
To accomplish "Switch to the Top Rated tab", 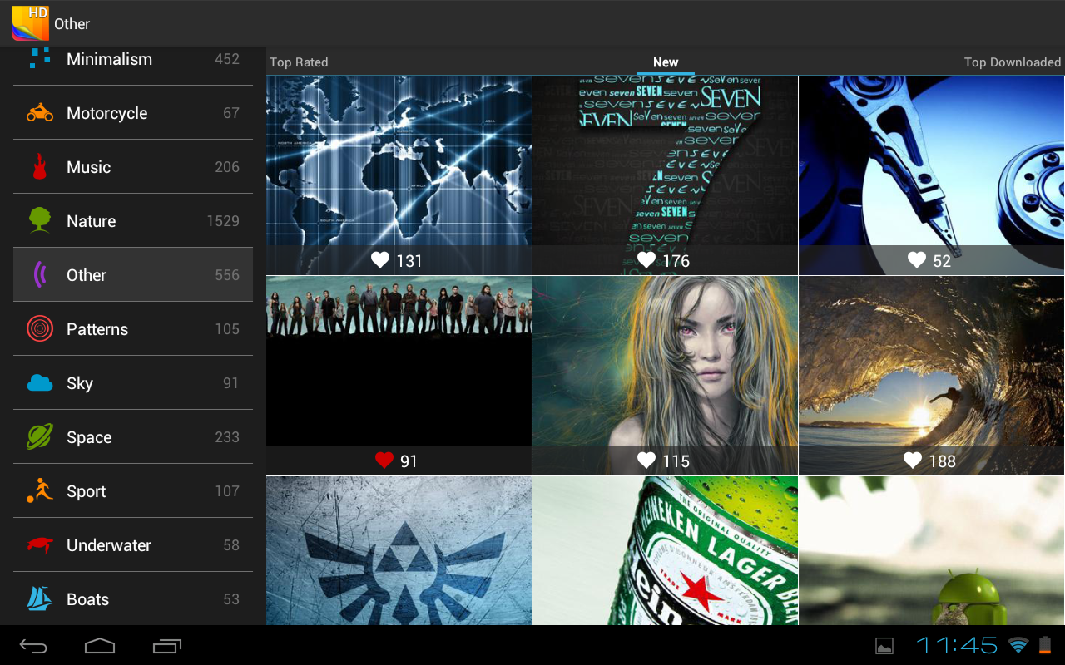I will (x=299, y=62).
